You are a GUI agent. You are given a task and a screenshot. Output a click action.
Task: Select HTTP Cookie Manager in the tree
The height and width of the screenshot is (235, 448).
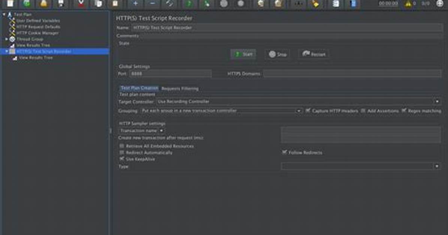(x=37, y=33)
